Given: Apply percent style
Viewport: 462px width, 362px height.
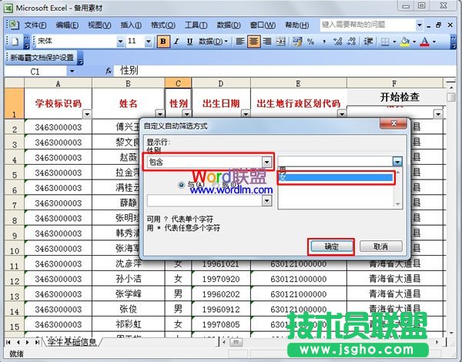Looking at the screenshot, I should pyautogui.click(x=310, y=42).
